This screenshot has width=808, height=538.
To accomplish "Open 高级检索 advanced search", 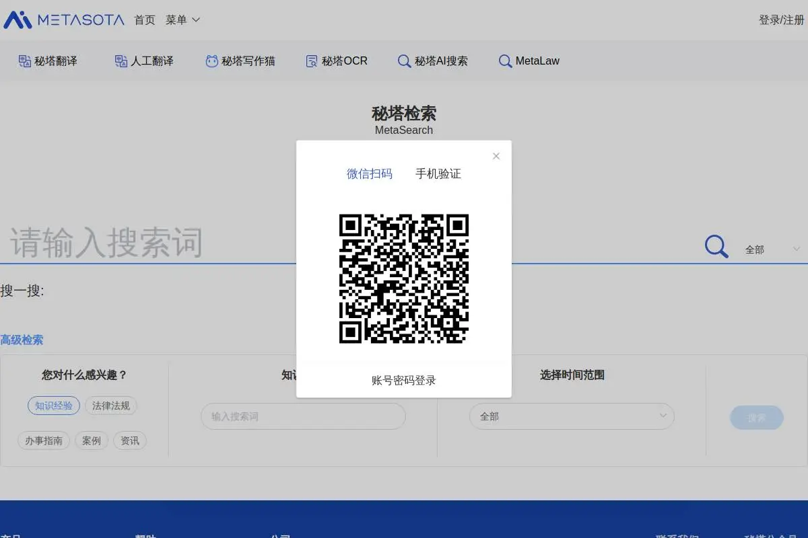I will click(22, 340).
